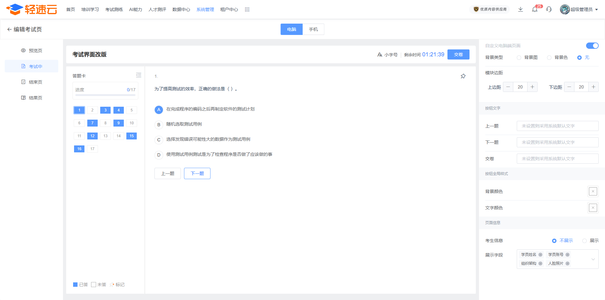Click the font size 小字号 icon
The width and height of the screenshot is (605, 300).
[380, 55]
